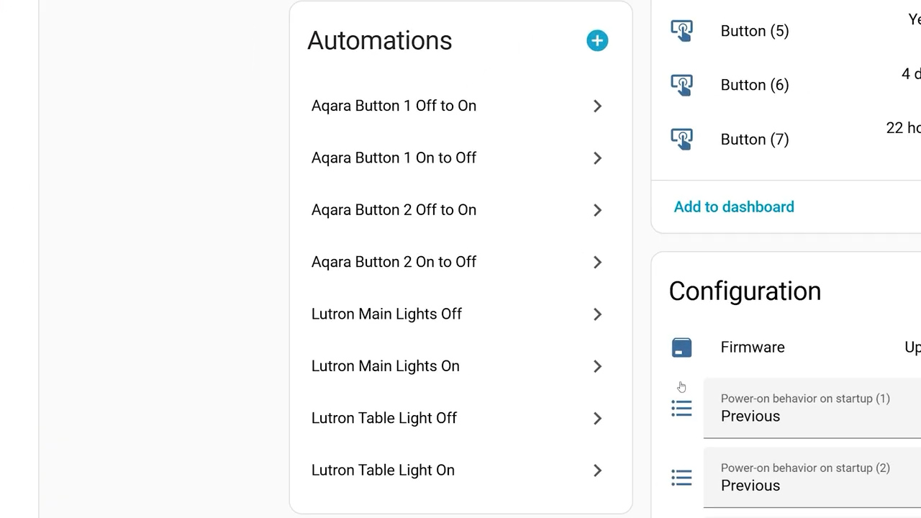Open the Power-on behavior on startup (2) dropdown
This screenshot has width=921, height=518.
coord(813,478)
